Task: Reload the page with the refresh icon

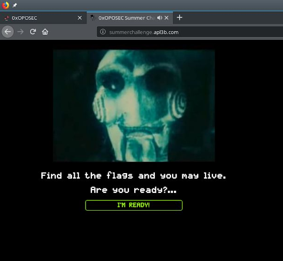Action: pos(33,31)
